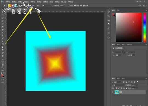Click the Color panel foreground swatch
The height and width of the screenshot is (106, 148).
tap(113, 14)
